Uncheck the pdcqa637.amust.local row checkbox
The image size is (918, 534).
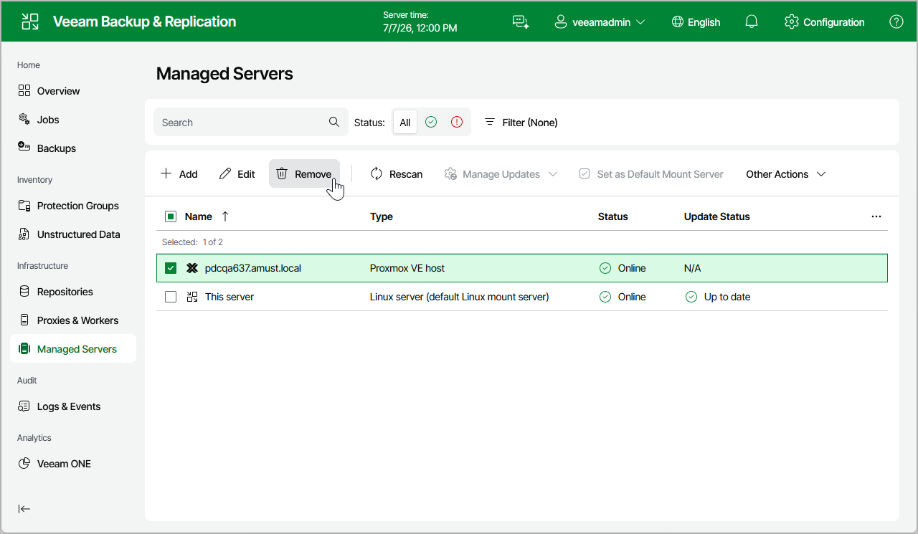coord(171,268)
